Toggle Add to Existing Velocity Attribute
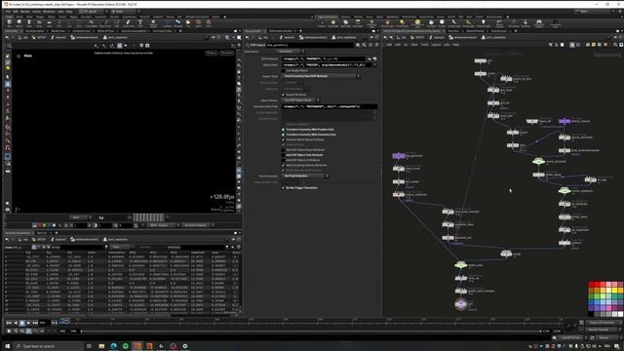Image resolution: width=624 pixels, height=351 pixels. click(x=284, y=165)
